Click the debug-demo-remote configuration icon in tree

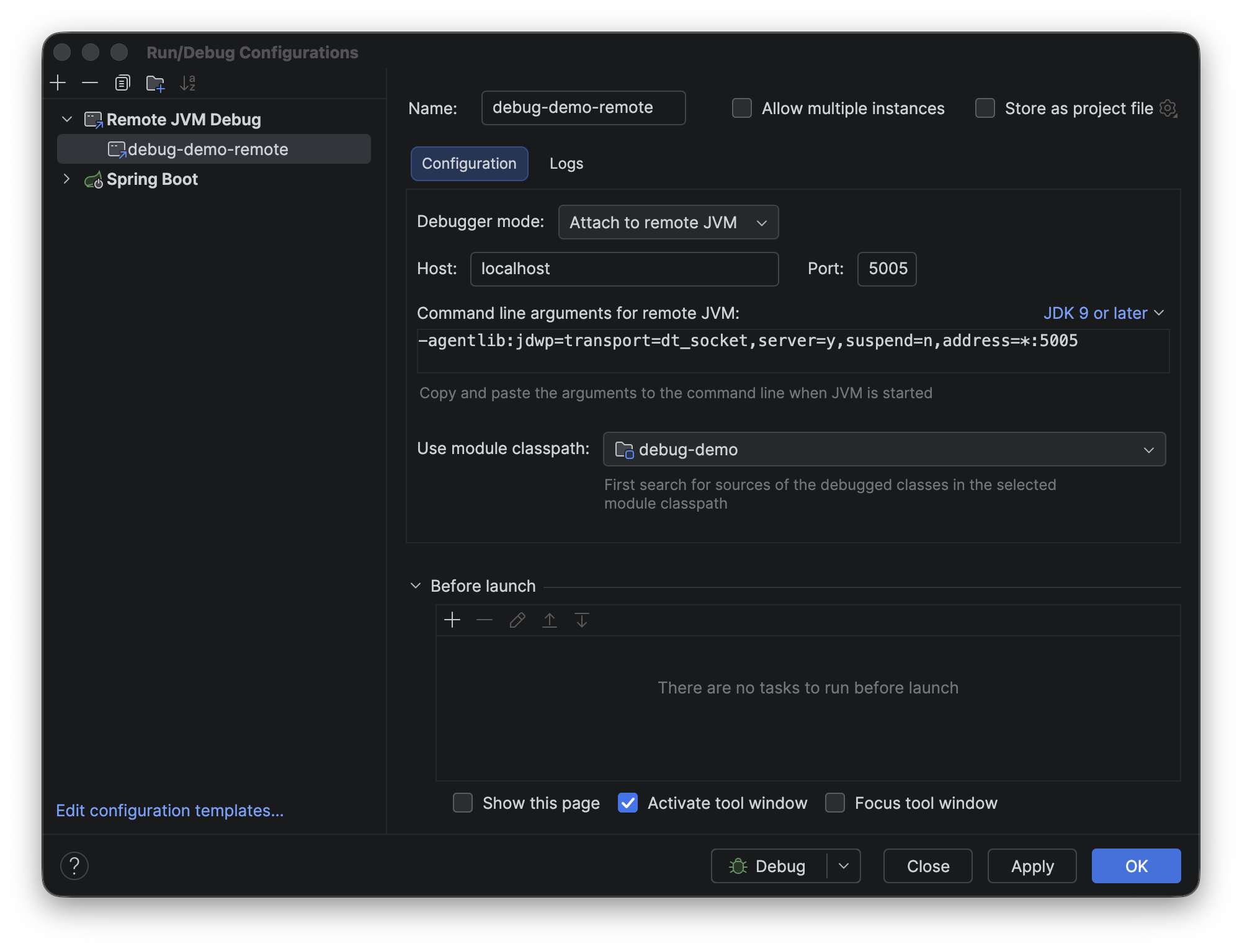coord(117,149)
